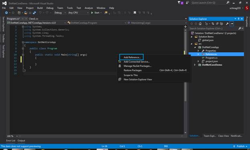Open the Start button dropdown arrow
250x150 pixels.
tap(101, 12)
